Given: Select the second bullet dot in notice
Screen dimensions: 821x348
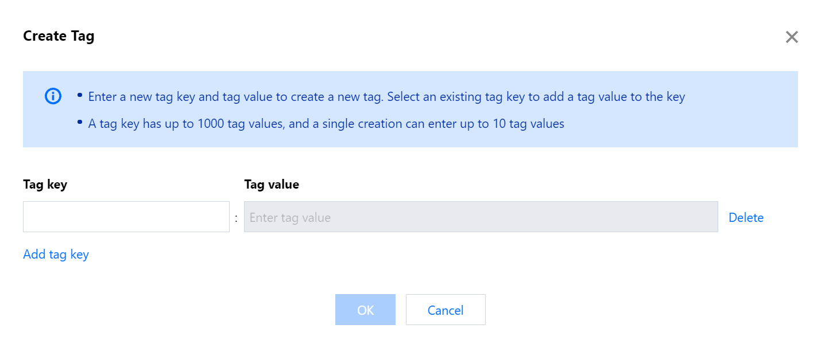Looking at the screenshot, I should tap(80, 122).
